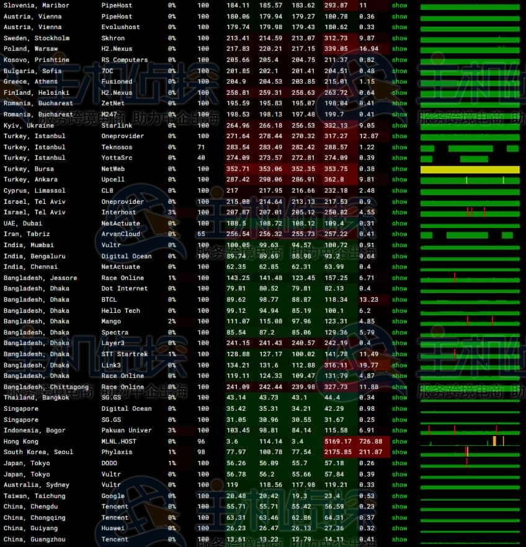
Task: Click show link for Slovenia, Maribor PipeHost
Action: coord(399,6)
